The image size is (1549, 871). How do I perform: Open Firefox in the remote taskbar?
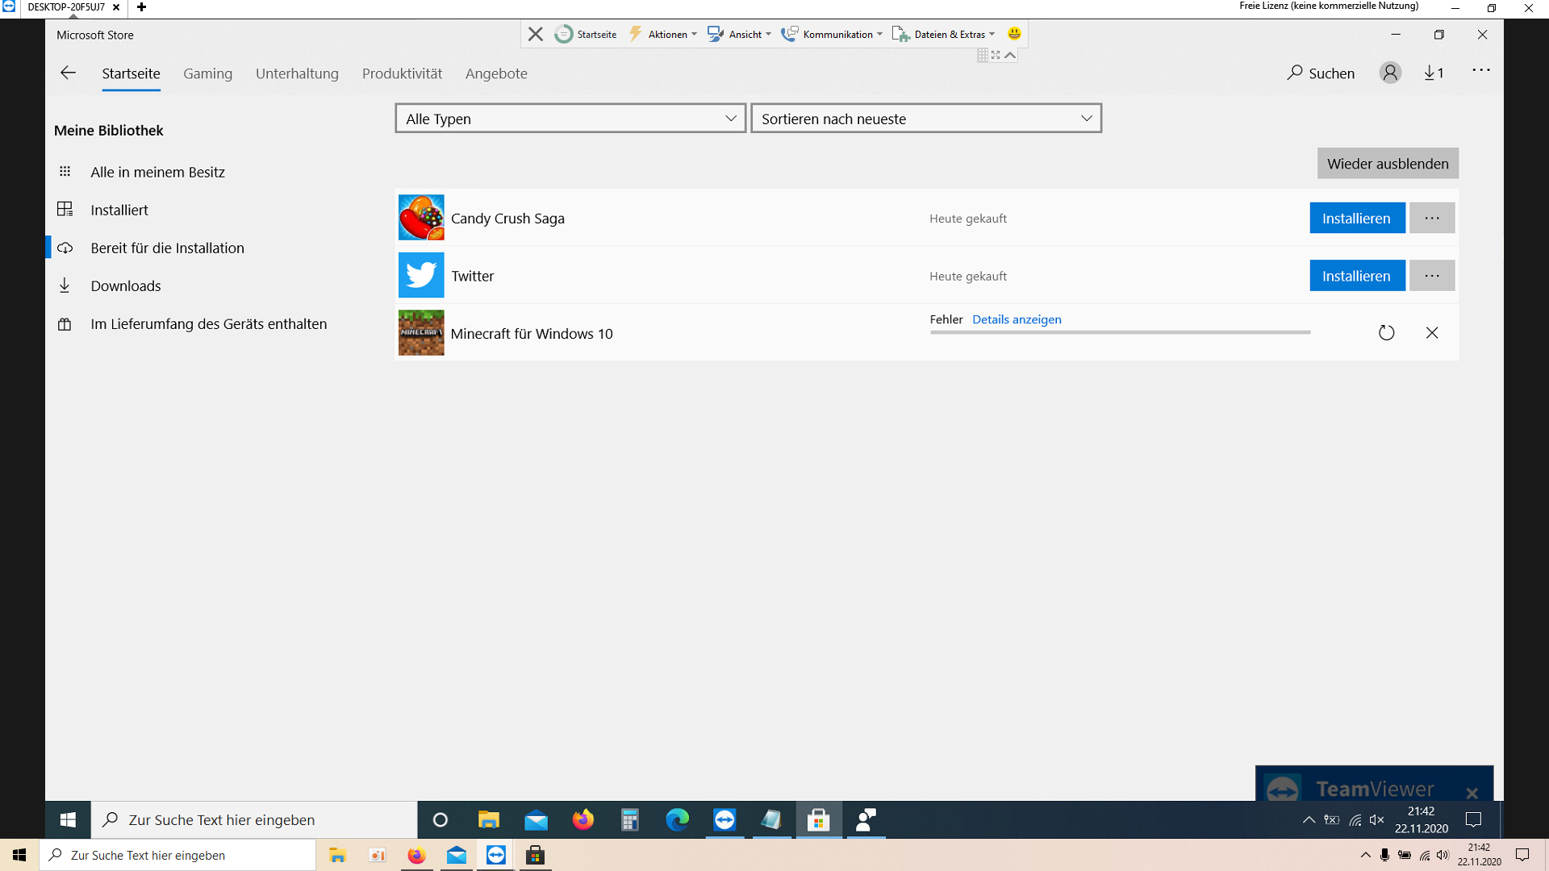[582, 820]
